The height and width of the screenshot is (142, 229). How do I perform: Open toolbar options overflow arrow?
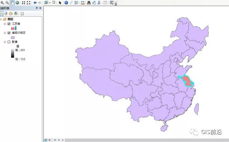coord(116,4)
